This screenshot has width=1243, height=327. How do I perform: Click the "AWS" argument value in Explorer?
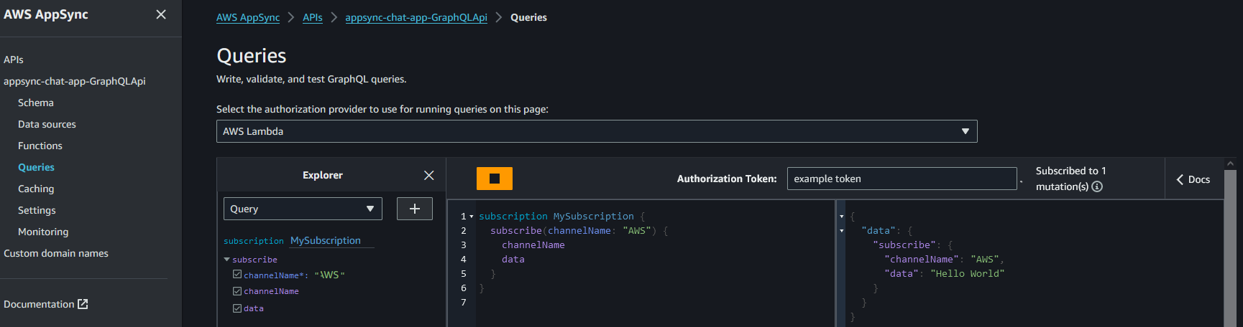coord(329,275)
